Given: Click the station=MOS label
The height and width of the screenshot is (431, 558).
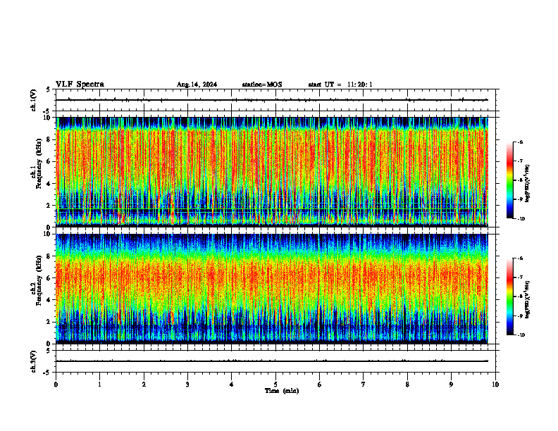Looking at the screenshot, I should [x=262, y=85].
